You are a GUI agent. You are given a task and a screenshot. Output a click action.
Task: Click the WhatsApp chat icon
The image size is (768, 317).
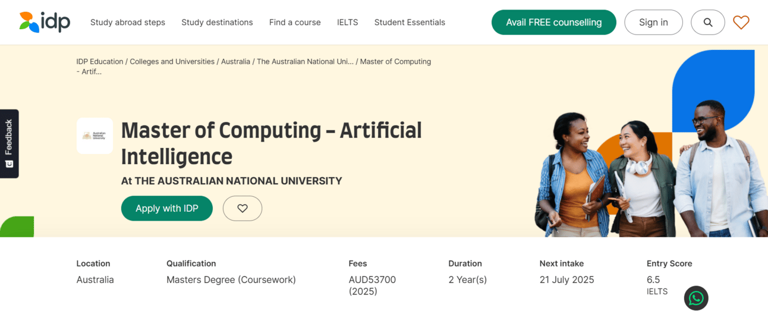coord(696,298)
